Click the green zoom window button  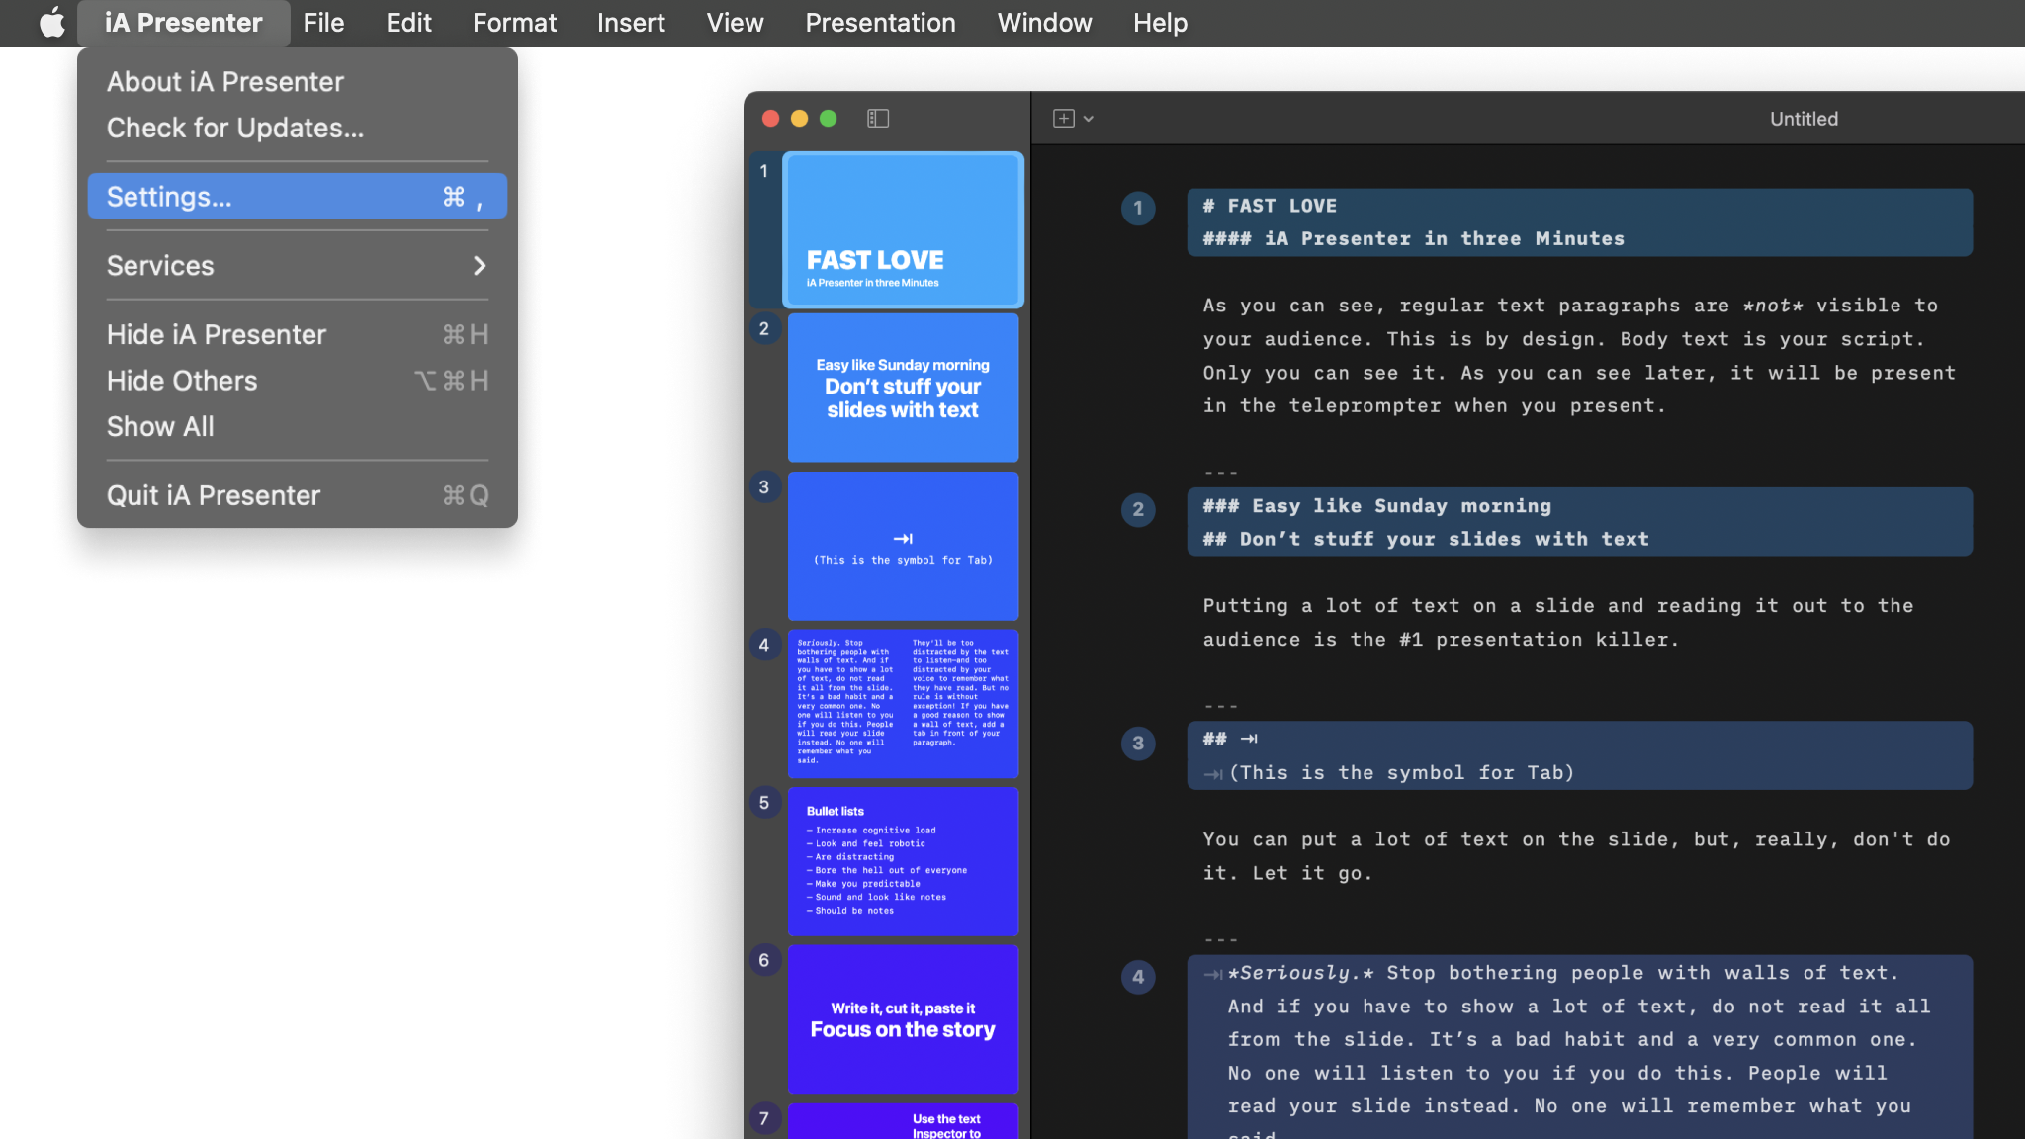pyautogui.click(x=829, y=119)
